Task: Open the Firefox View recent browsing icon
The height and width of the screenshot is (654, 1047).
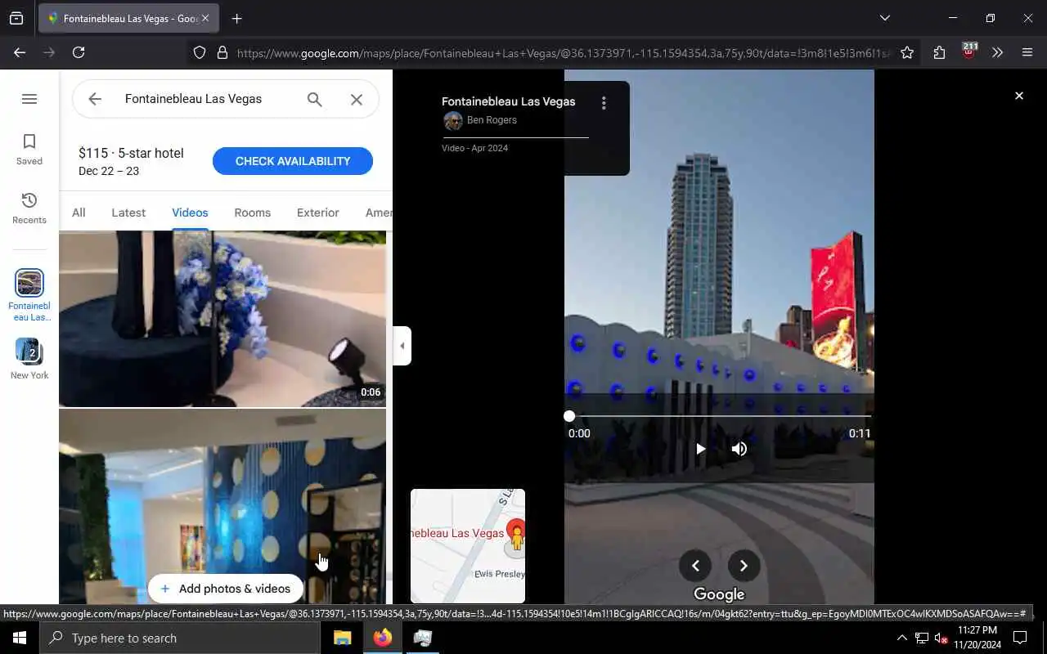Action: tap(16, 18)
